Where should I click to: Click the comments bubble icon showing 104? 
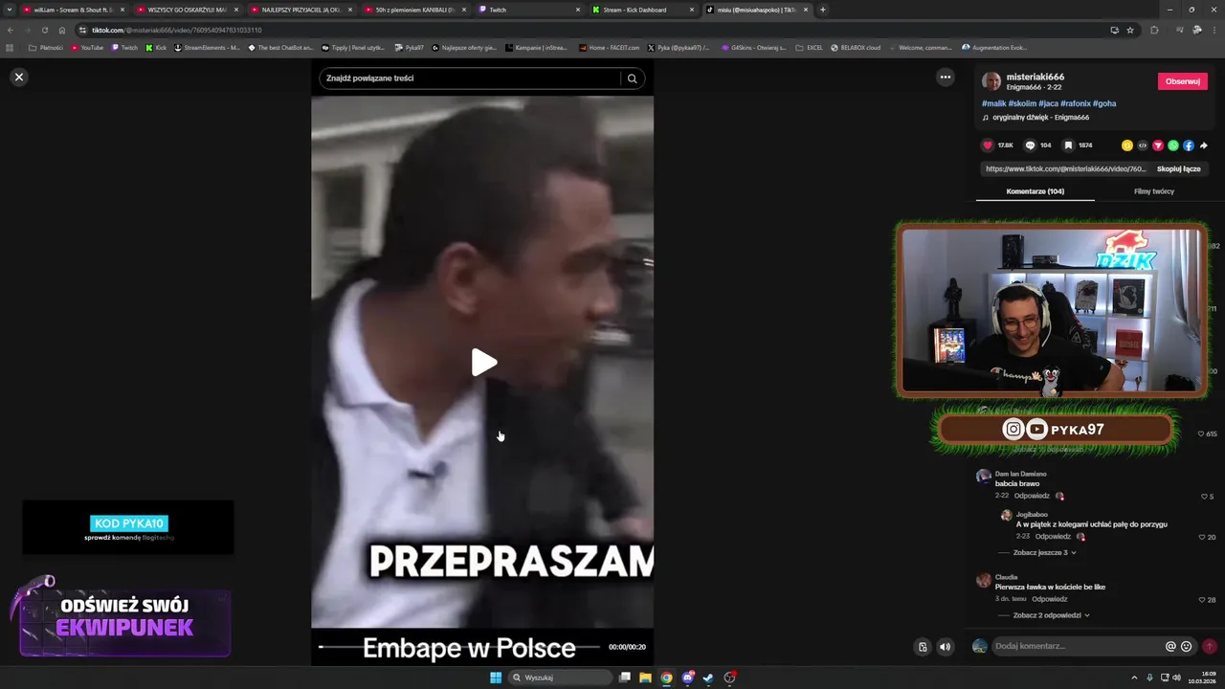click(x=1030, y=145)
